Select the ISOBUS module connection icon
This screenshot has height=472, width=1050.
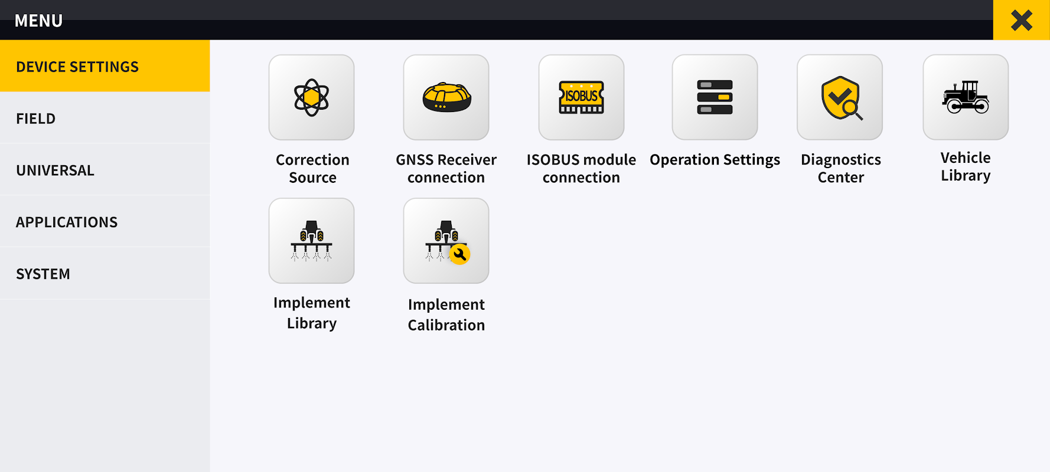tap(581, 97)
